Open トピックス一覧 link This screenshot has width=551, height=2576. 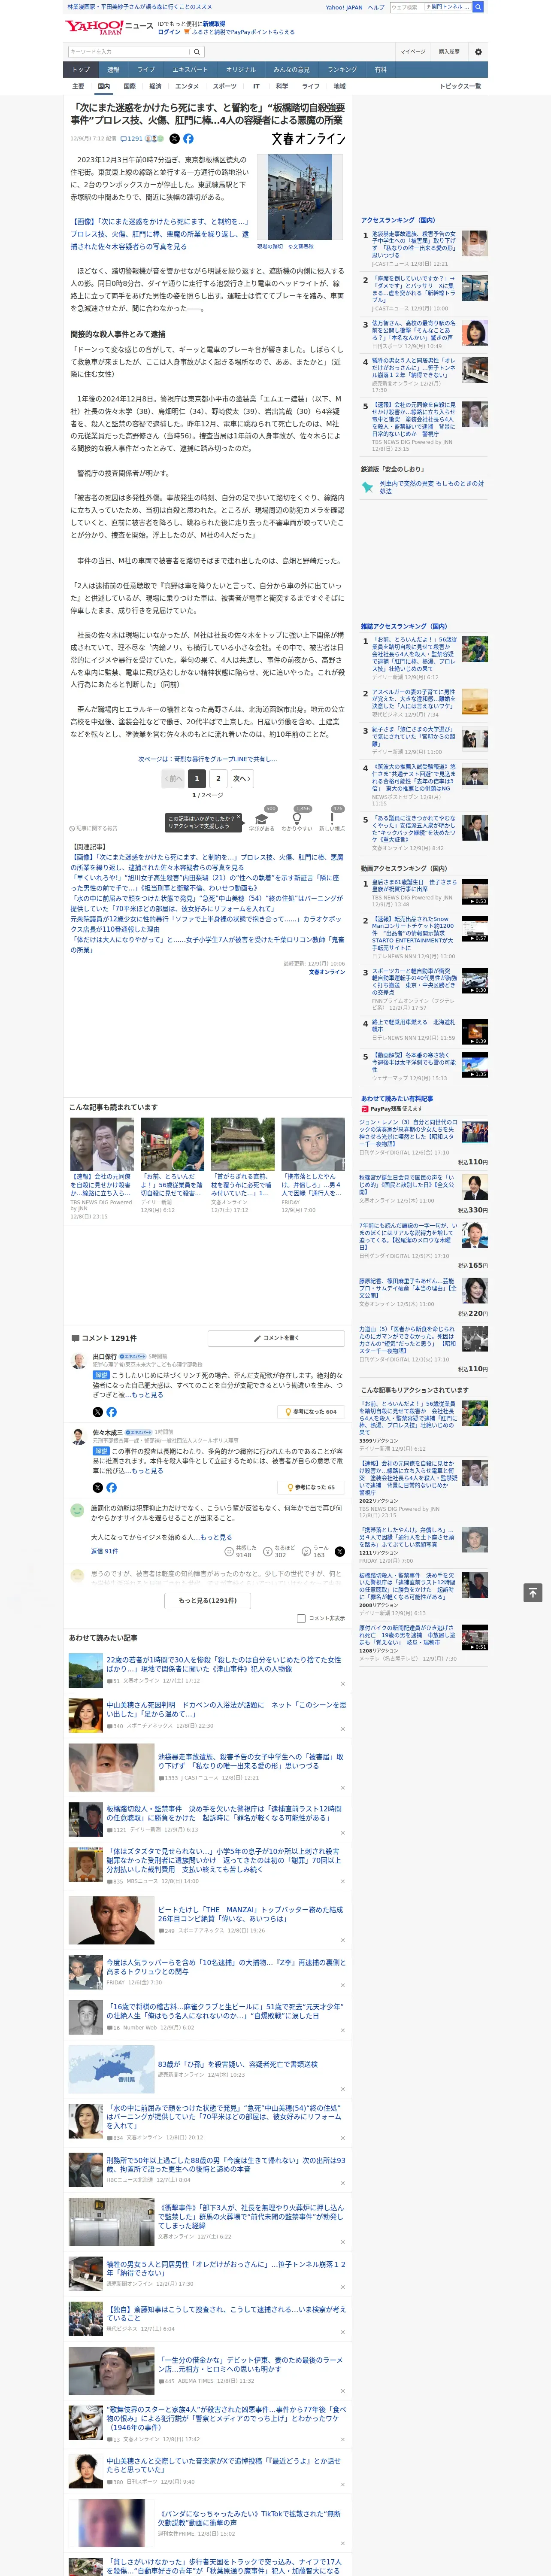[460, 86]
